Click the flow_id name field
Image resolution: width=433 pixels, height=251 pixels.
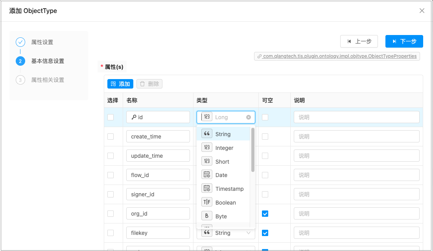[158, 175]
